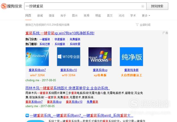This screenshot has height=122, width=177.
Task: Open the 雨林木风一键重装系统图片 result title
Action: [68, 88]
